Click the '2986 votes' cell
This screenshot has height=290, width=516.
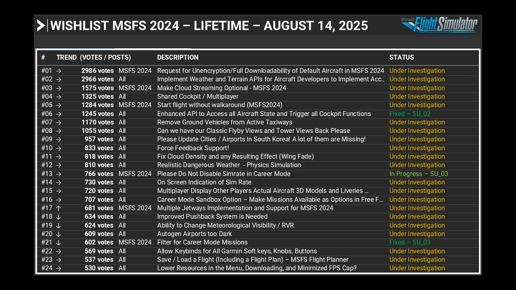click(98, 71)
